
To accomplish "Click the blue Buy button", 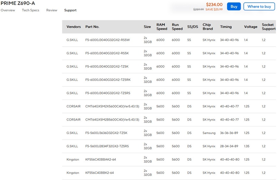I will coord(234,7).
